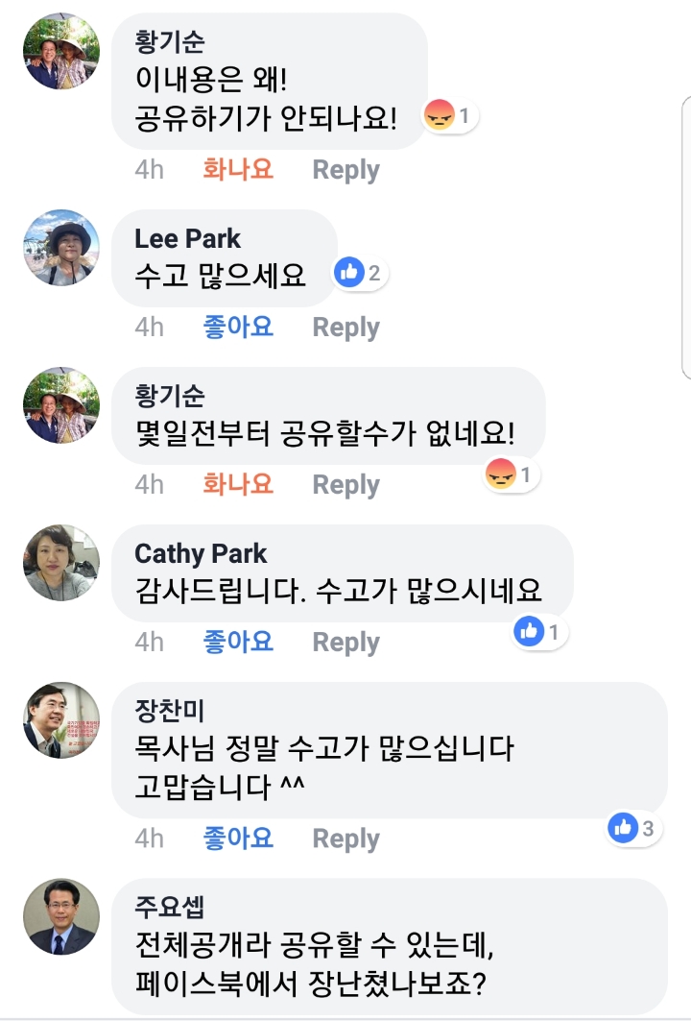Toggle 좋아요 on 장찬미's comment
Image resolution: width=691 pixels, height=1021 pixels.
click(238, 839)
